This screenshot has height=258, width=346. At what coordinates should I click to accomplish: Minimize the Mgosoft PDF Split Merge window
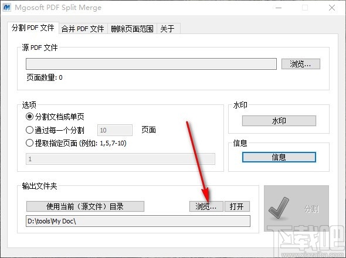[x=279, y=8]
